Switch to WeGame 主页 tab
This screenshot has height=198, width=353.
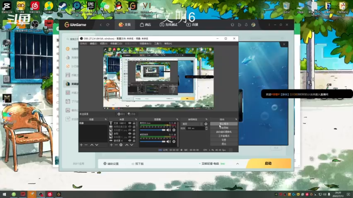pos(125,25)
